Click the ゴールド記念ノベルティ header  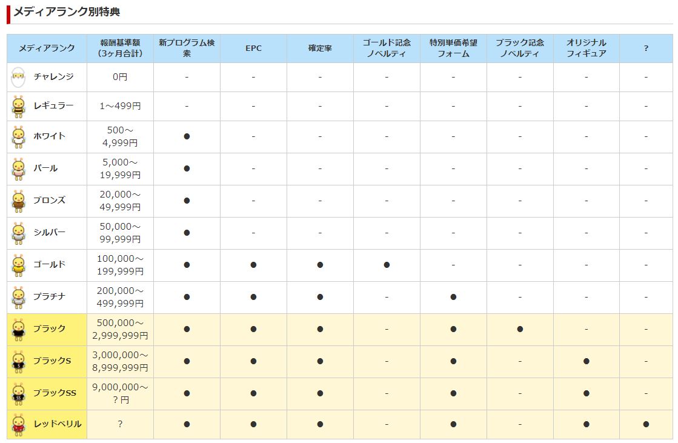pos(387,48)
